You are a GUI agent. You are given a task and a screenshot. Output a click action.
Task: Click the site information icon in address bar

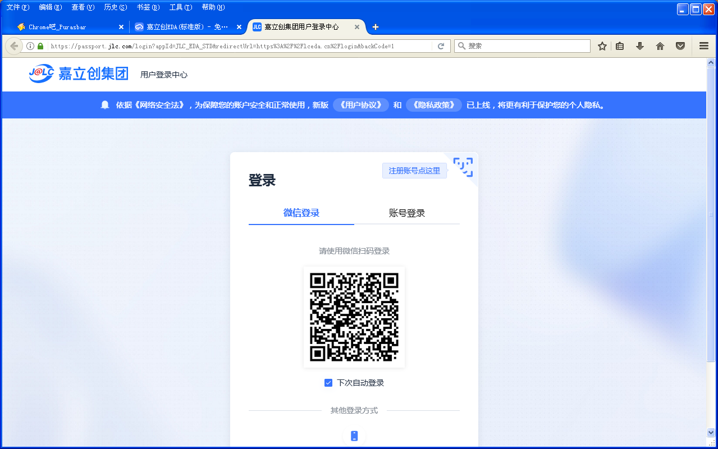click(31, 46)
